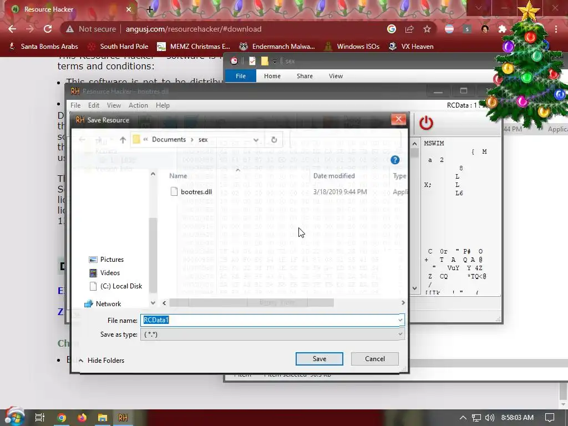Bookmark page with star icon
Image resolution: width=568 pixels, height=426 pixels.
click(427, 29)
